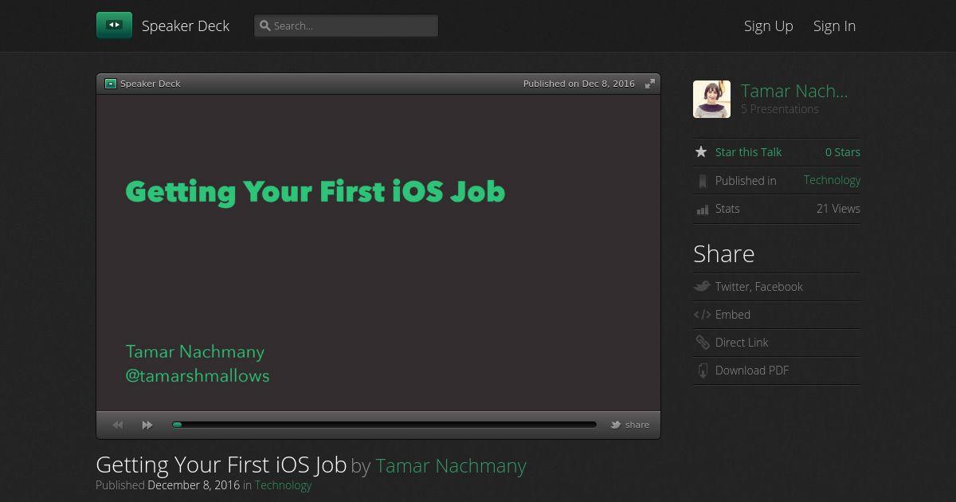Go to previous slide with rewind button
The height and width of the screenshot is (502, 956).
(x=118, y=425)
